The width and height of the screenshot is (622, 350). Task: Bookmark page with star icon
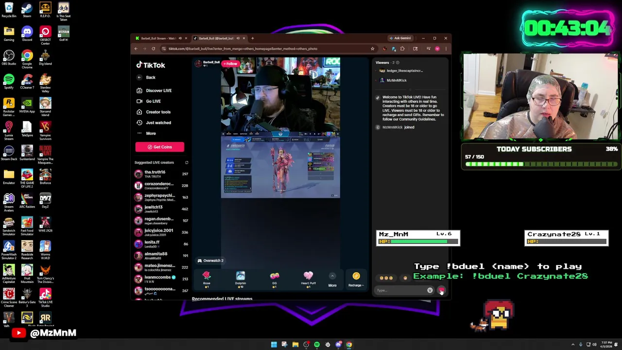[x=372, y=49]
